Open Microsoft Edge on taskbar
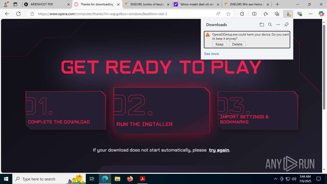 (x=105, y=179)
